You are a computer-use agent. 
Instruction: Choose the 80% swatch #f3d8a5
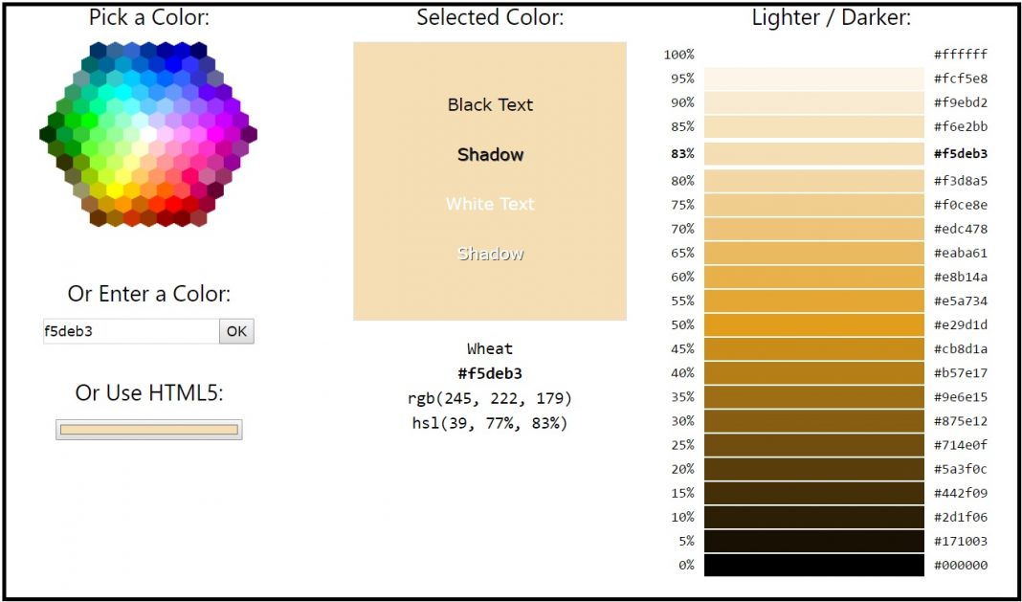coord(813,181)
